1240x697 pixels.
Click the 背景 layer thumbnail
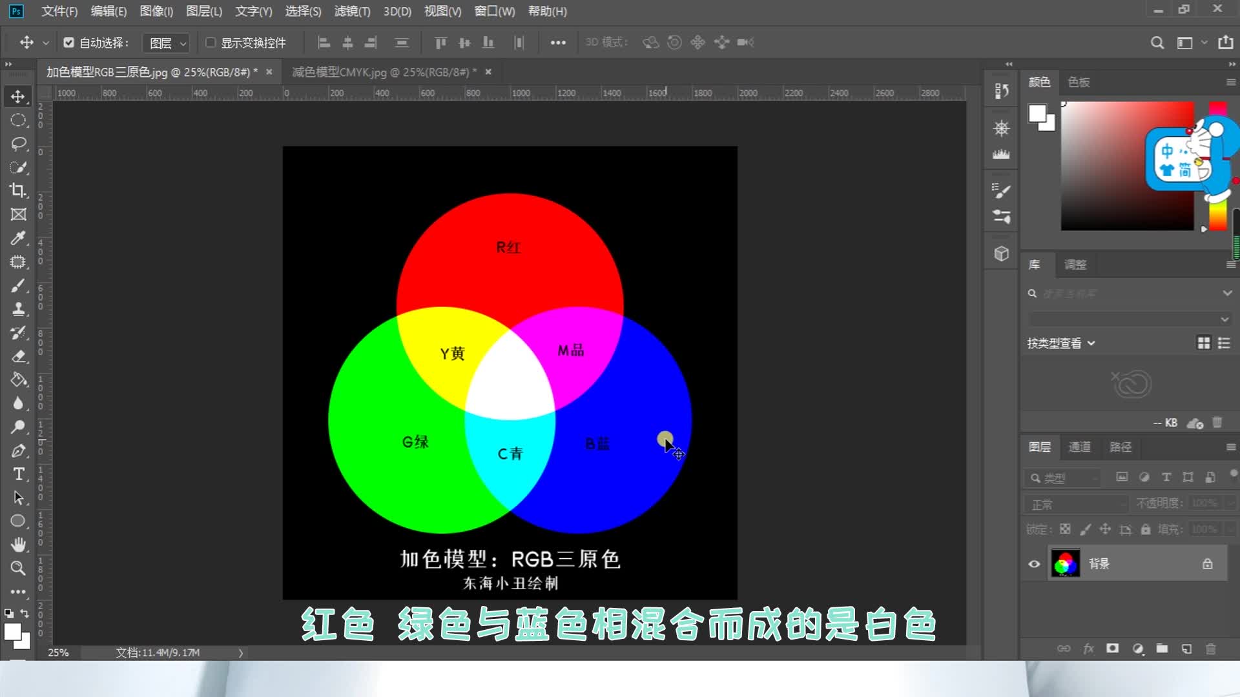click(x=1065, y=564)
